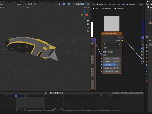Open the Physics properties tab

[x=147, y=72]
